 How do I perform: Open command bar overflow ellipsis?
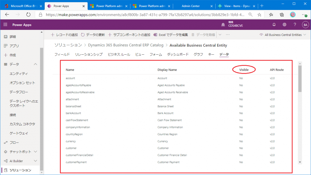(228, 35)
